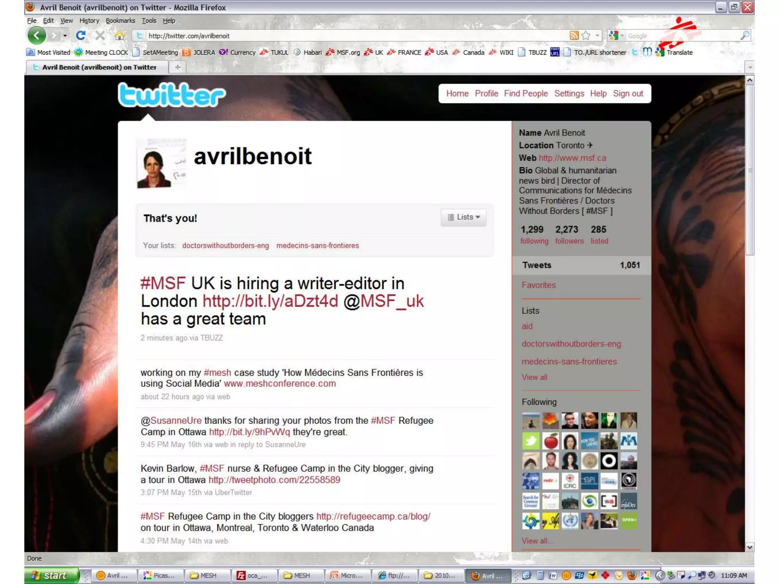Image resolution: width=779 pixels, height=584 pixels.
Task: Open the back/forward history dropdown arrow
Action: tap(65, 36)
